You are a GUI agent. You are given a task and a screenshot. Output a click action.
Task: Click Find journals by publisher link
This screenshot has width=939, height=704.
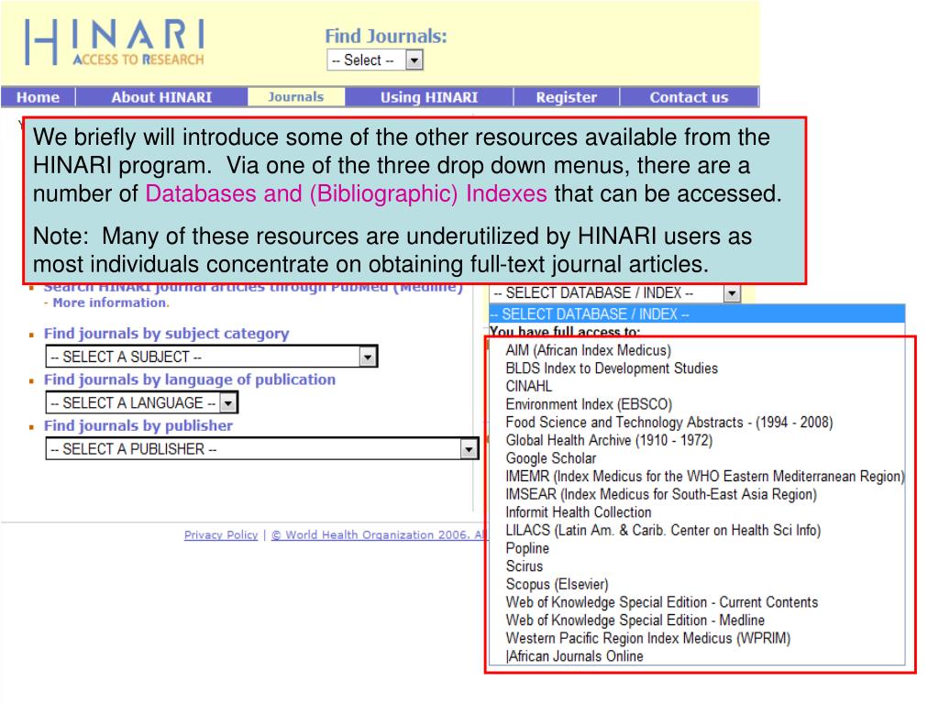tap(138, 425)
